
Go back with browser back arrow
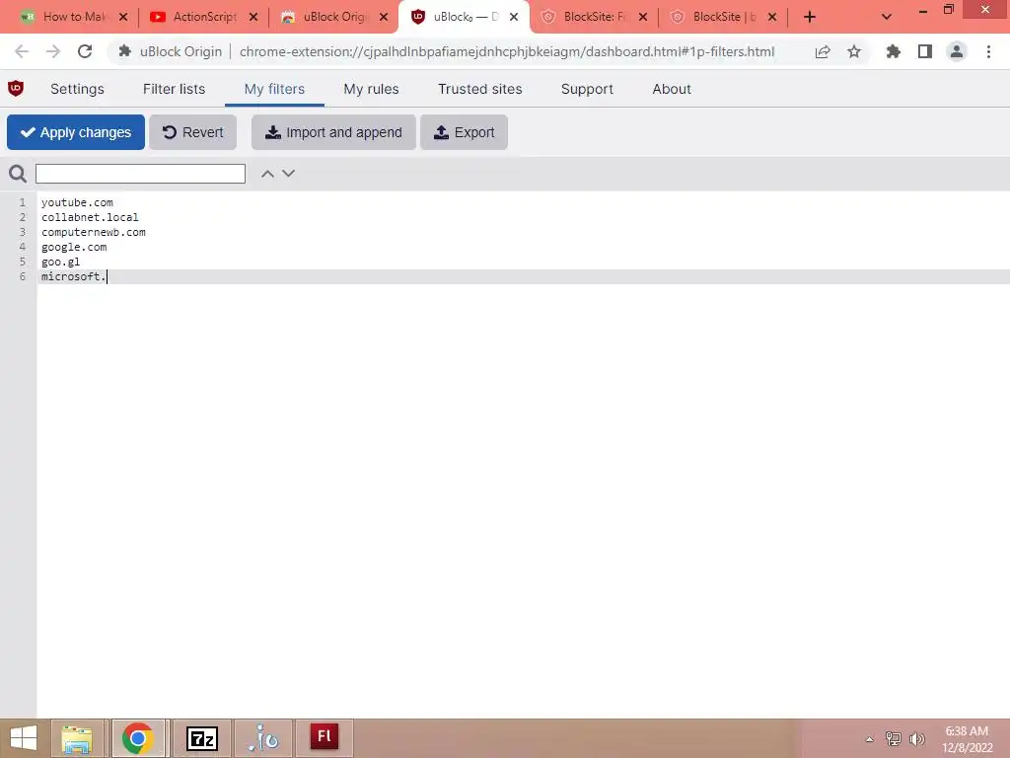click(22, 51)
